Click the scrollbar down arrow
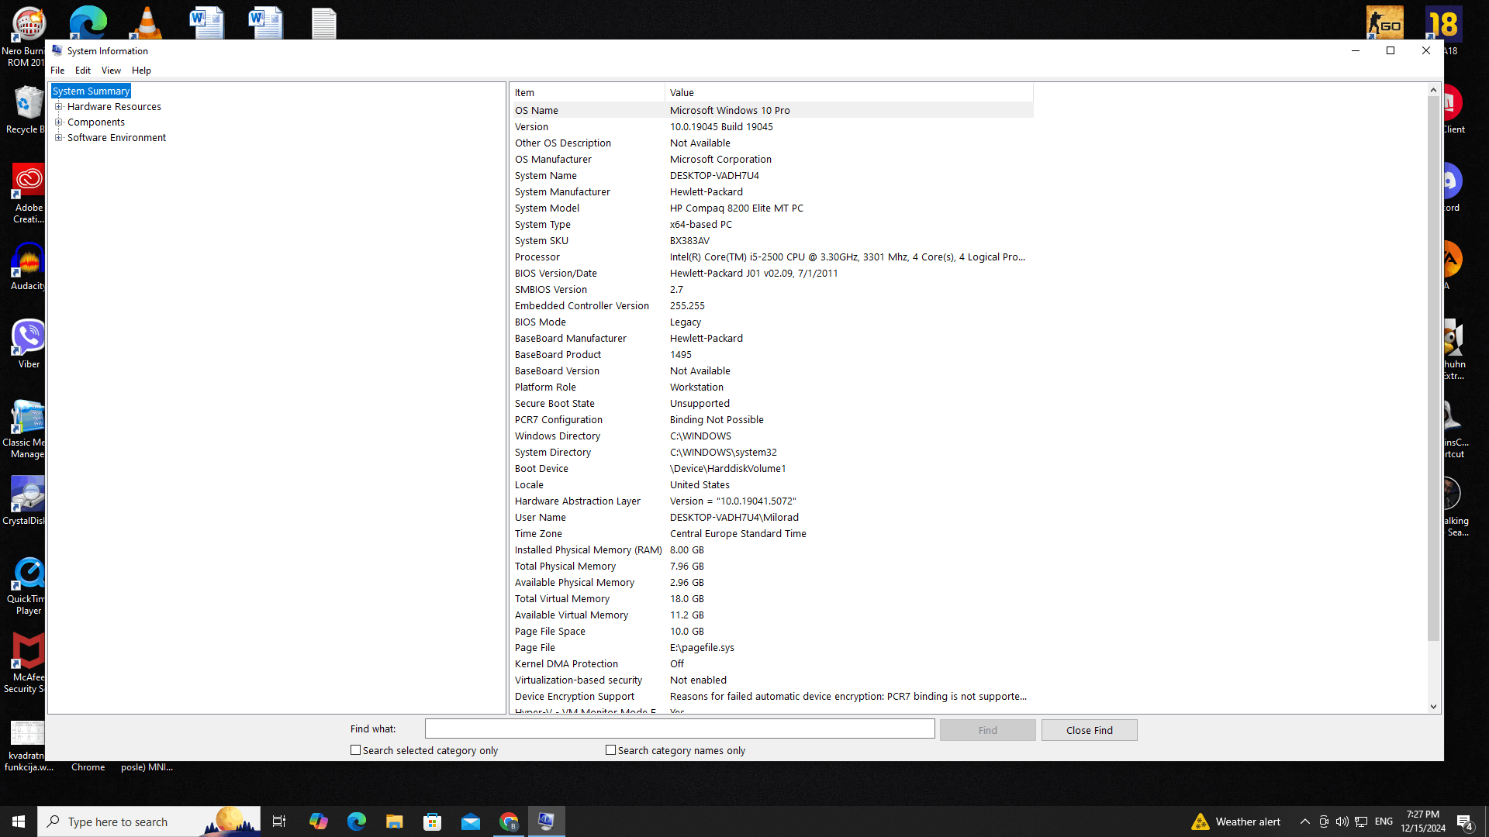The height and width of the screenshot is (837, 1489). [1433, 707]
